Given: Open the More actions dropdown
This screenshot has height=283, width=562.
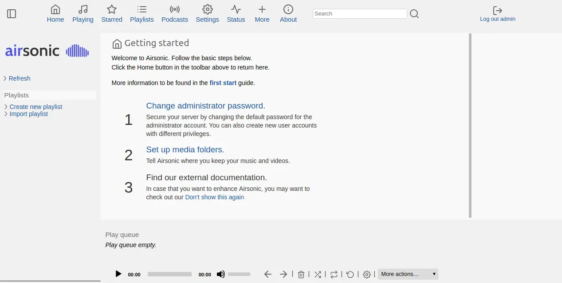Looking at the screenshot, I should [x=408, y=274].
